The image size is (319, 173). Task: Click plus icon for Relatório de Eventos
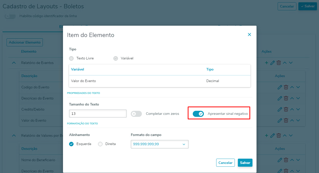point(267,63)
